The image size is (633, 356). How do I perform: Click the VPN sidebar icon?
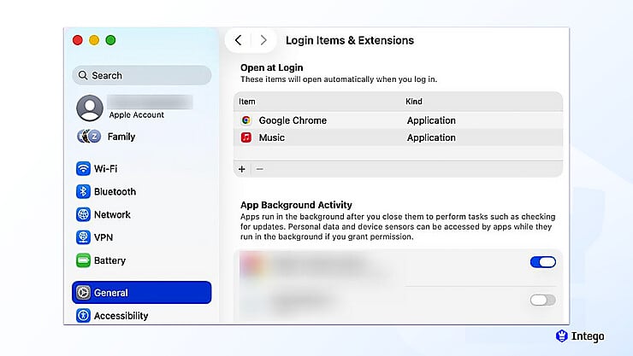click(83, 237)
